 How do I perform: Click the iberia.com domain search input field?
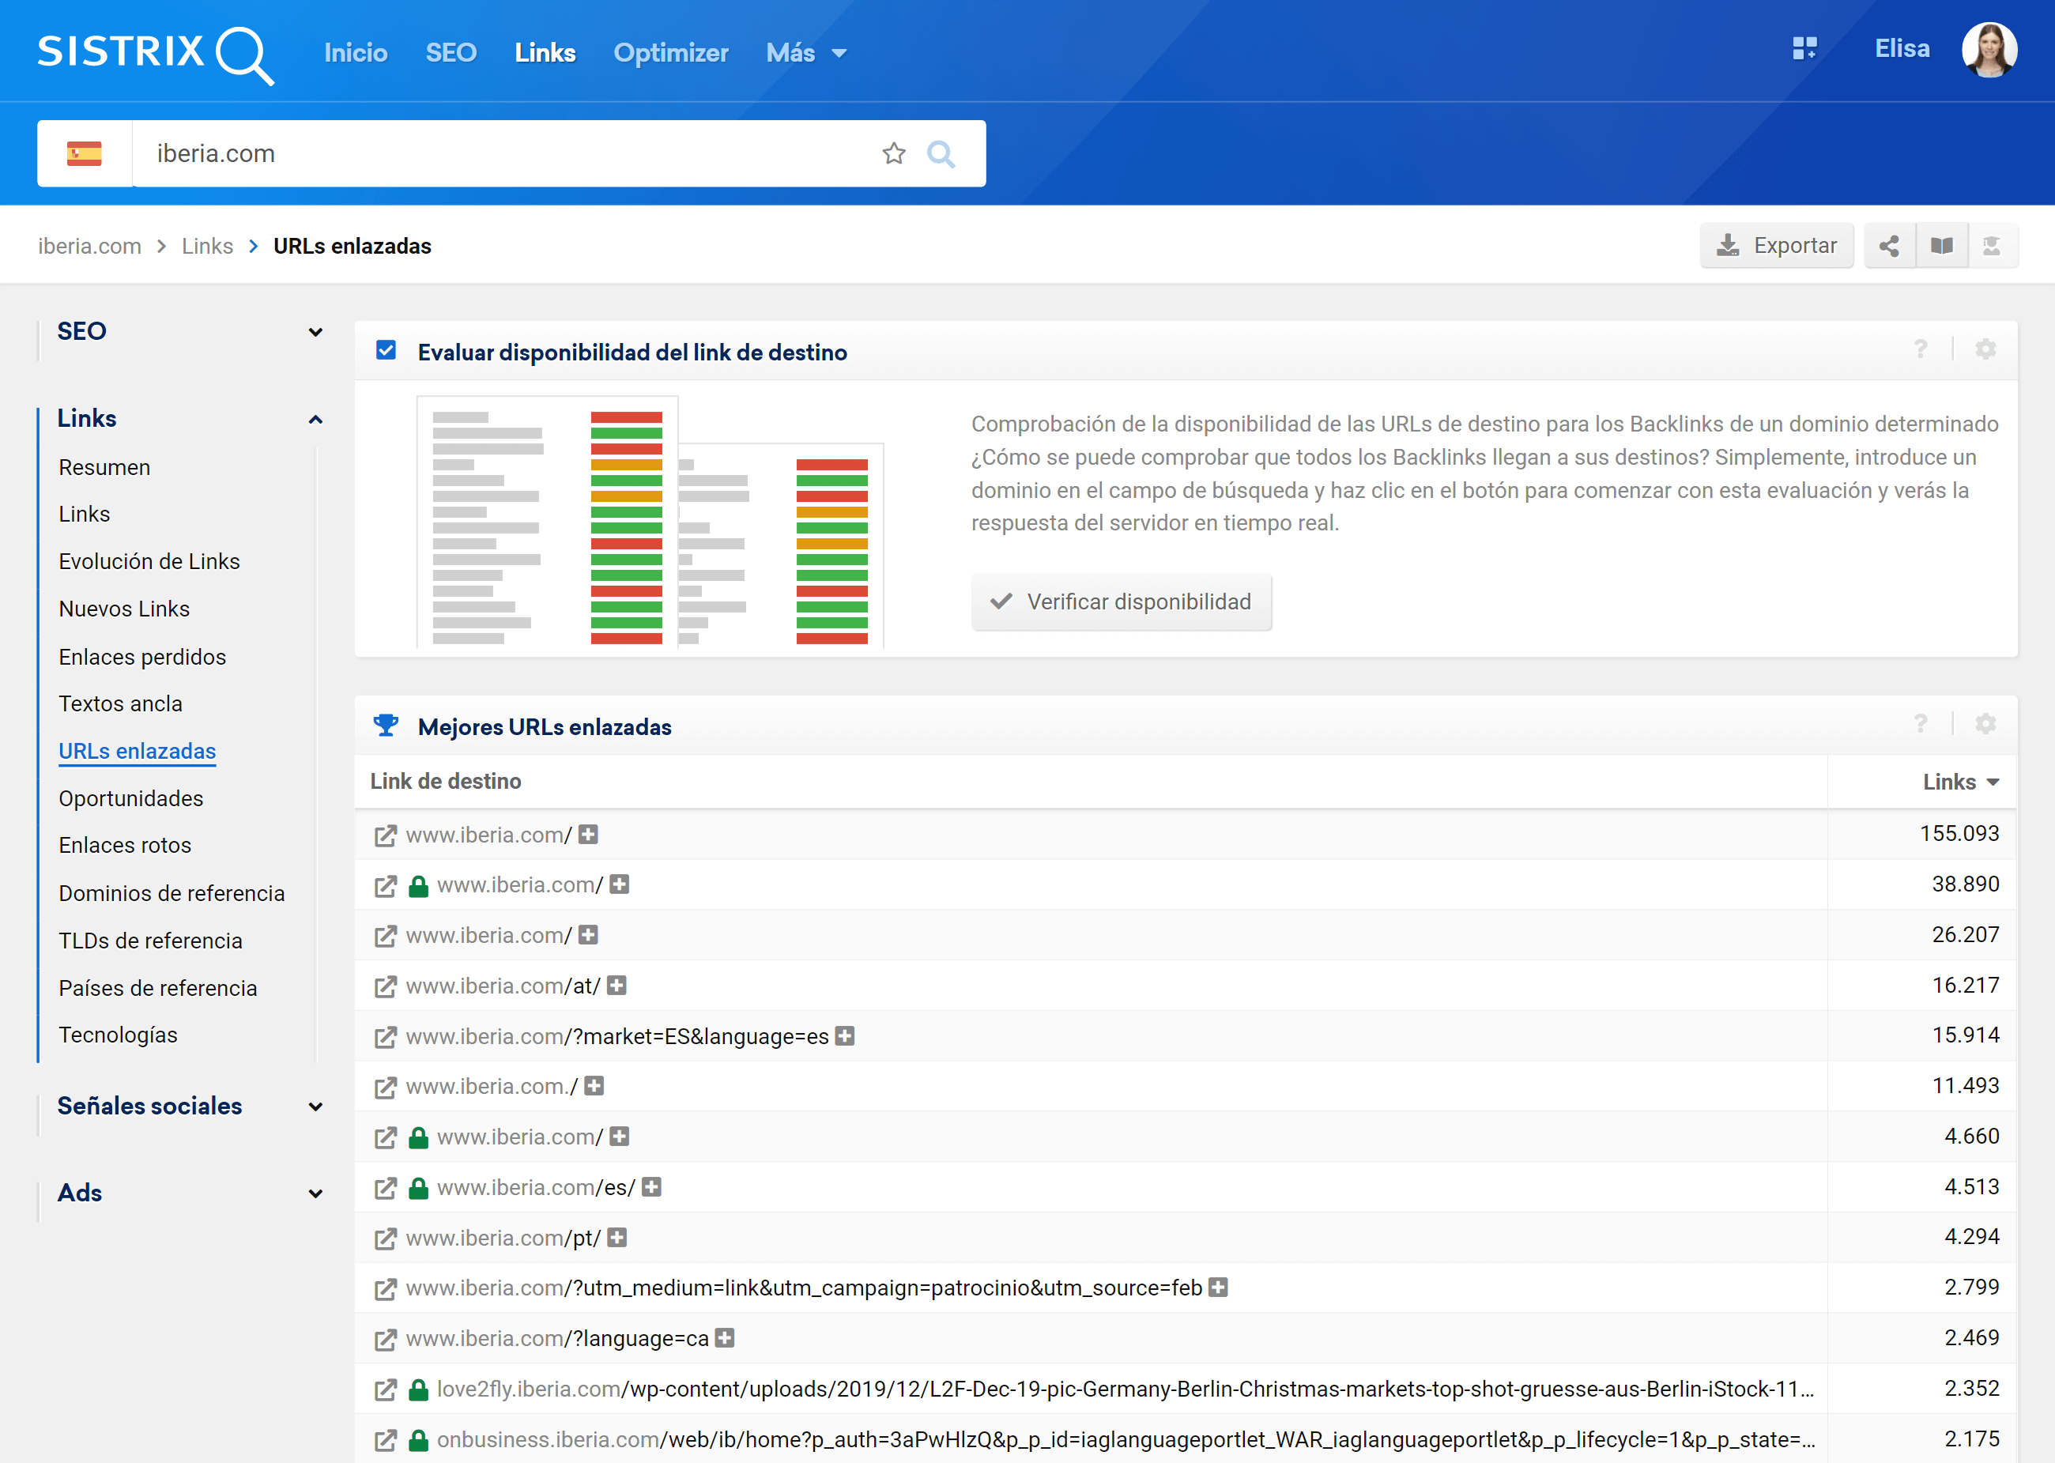point(504,154)
